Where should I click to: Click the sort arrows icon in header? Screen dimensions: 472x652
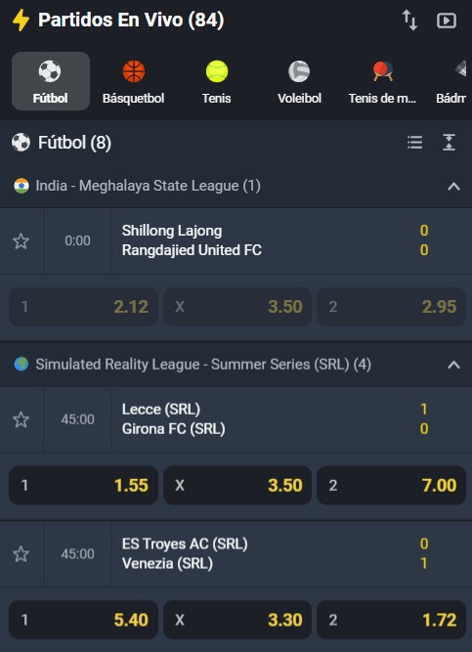(x=410, y=21)
